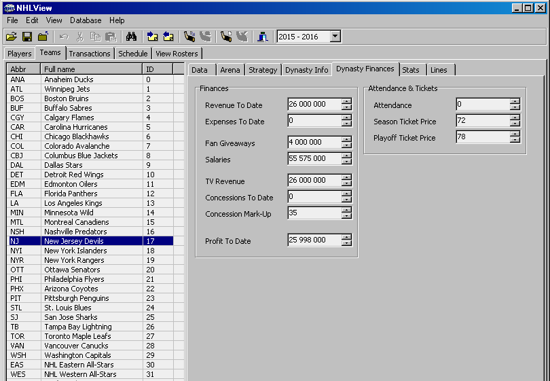Select Washington Capitals row
The image size is (550, 381).
coord(90,355)
